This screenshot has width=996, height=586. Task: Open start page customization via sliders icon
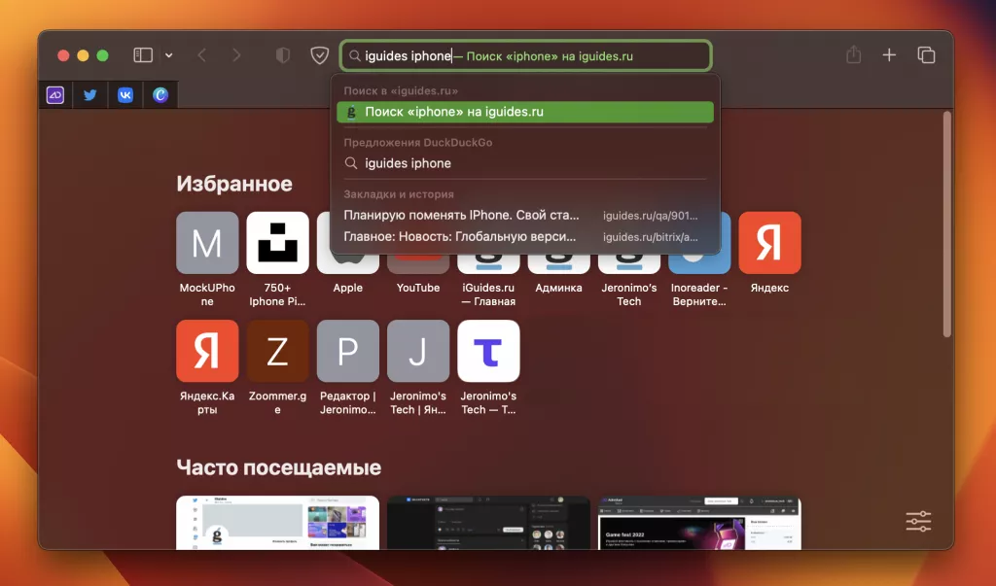coord(917,521)
